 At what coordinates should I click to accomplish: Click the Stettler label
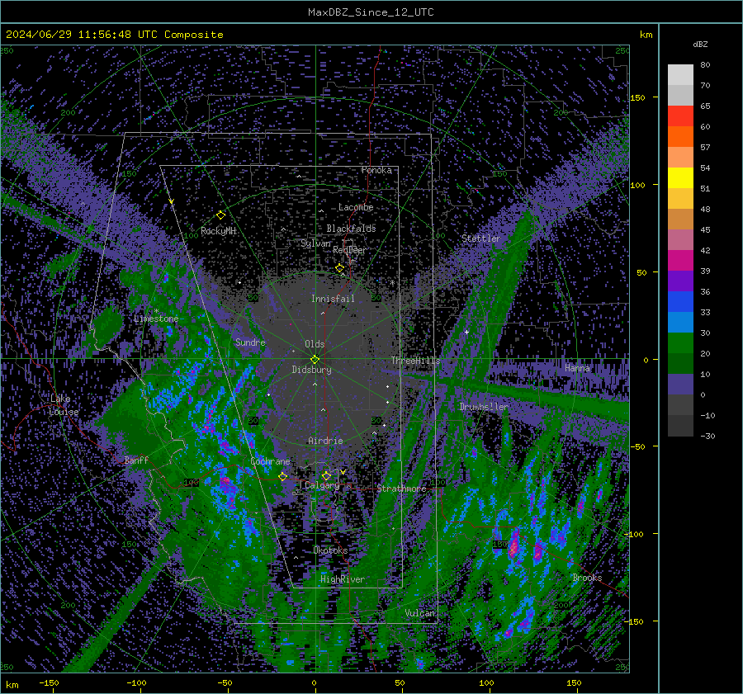click(x=481, y=238)
